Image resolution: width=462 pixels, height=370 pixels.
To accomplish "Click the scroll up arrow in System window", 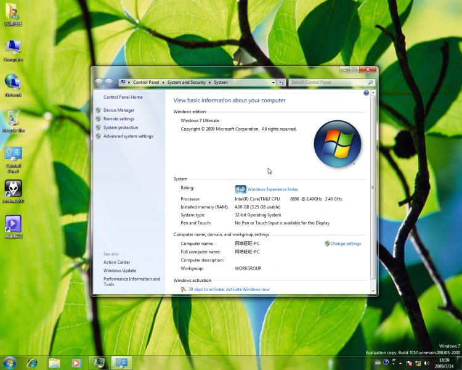I will point(373,93).
